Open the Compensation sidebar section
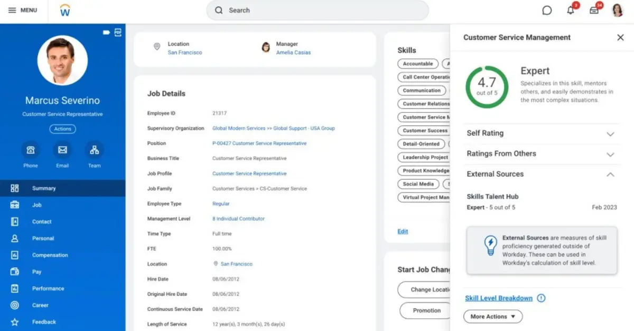 (x=50, y=255)
